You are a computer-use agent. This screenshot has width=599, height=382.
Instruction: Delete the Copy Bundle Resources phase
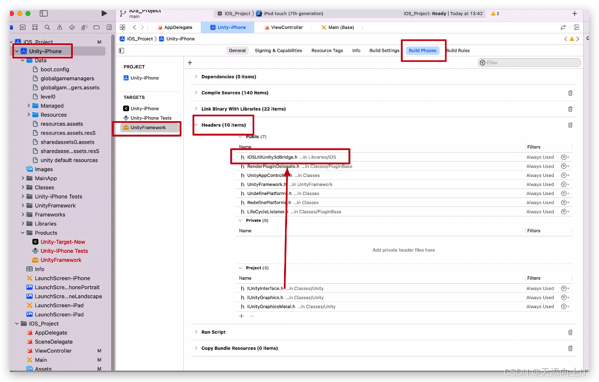pyautogui.click(x=570, y=348)
